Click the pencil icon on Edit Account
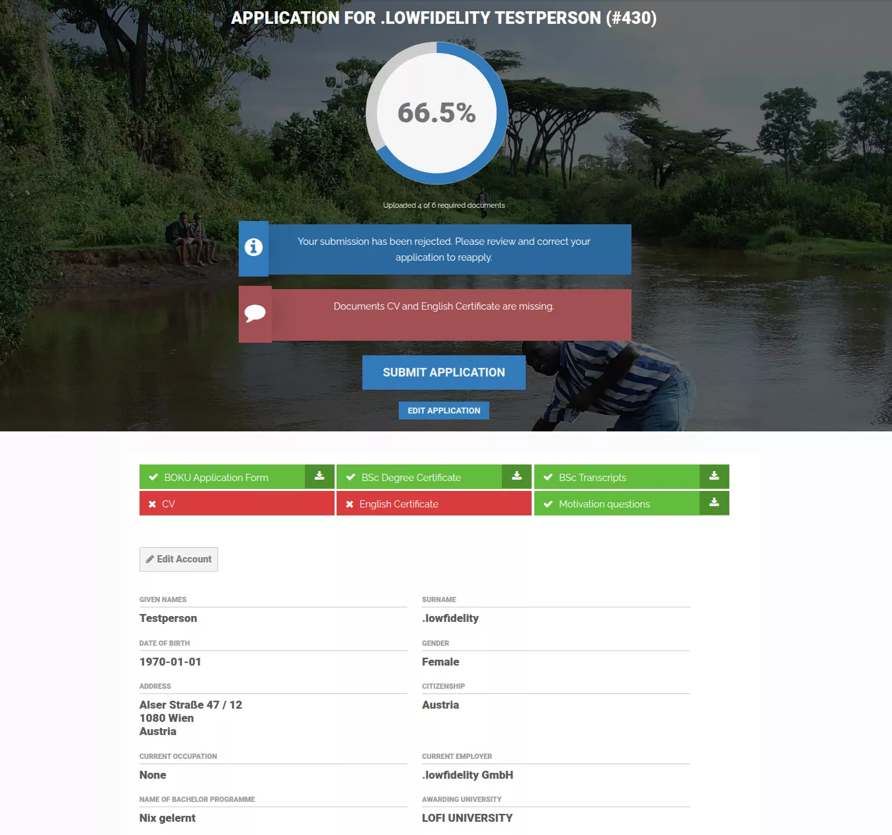This screenshot has width=892, height=835. (150, 558)
